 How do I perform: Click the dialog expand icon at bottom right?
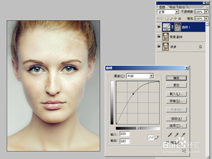coord(184,150)
